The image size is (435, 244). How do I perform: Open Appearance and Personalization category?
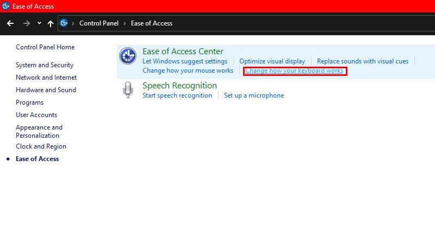click(39, 131)
